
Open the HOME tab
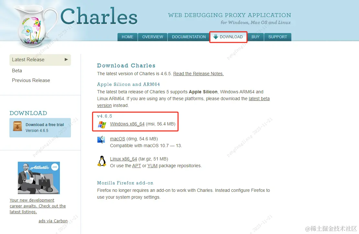(x=127, y=37)
